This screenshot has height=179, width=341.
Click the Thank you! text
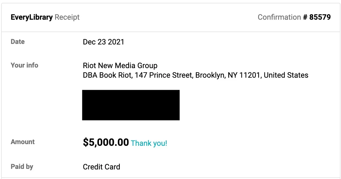click(x=149, y=143)
